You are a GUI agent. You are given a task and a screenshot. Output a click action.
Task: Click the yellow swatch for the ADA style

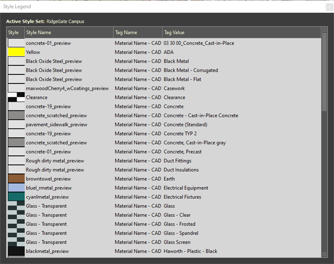click(17, 52)
